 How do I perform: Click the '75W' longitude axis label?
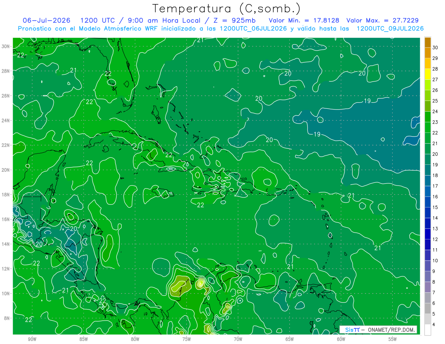(x=187, y=339)
